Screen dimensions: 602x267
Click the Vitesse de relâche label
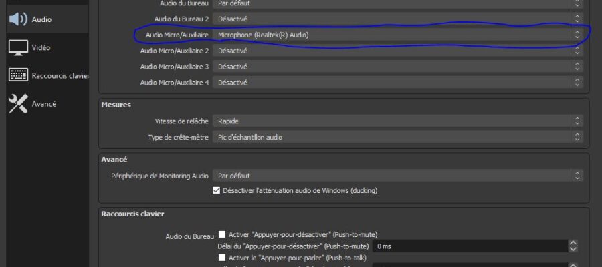pyautogui.click(x=181, y=121)
